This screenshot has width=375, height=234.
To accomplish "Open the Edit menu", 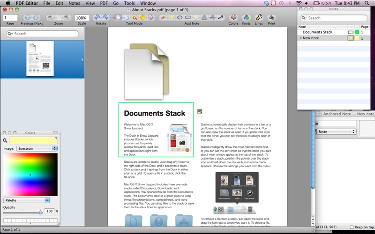I will click(x=60, y=3).
